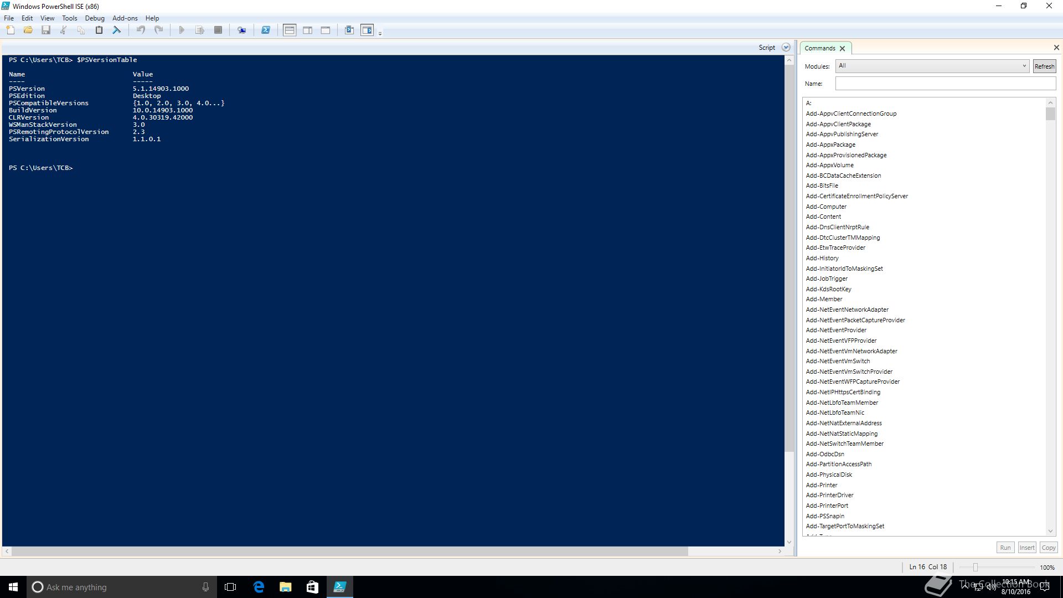1063x598 pixels.
Task: Paste from clipboard icon in toolbar
Action: tap(99, 30)
